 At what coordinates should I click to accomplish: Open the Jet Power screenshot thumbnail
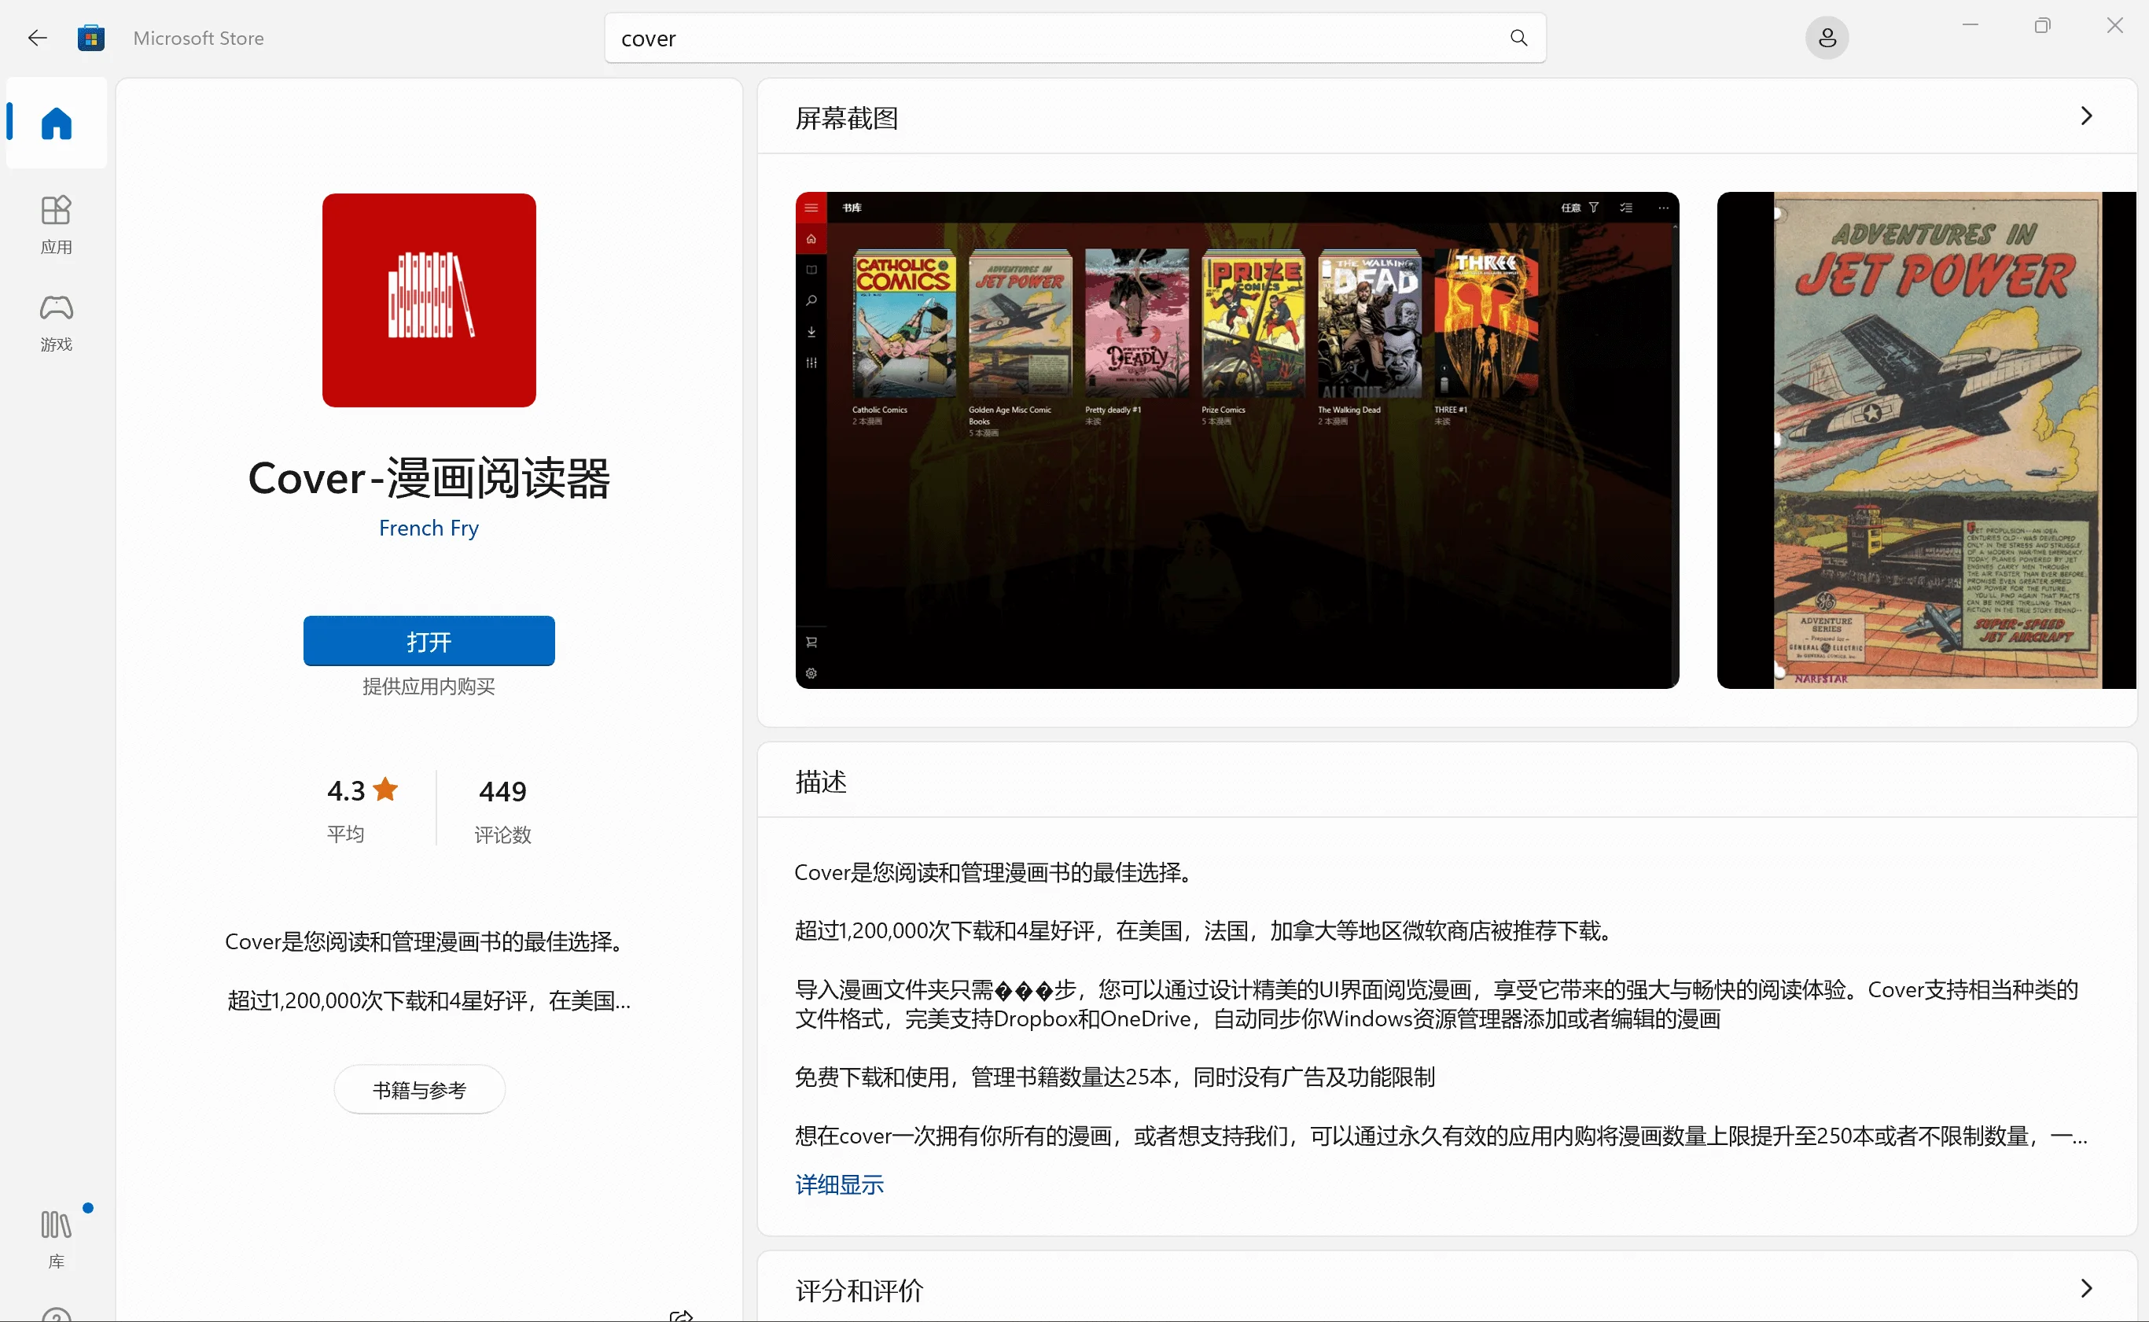pyautogui.click(x=1926, y=440)
